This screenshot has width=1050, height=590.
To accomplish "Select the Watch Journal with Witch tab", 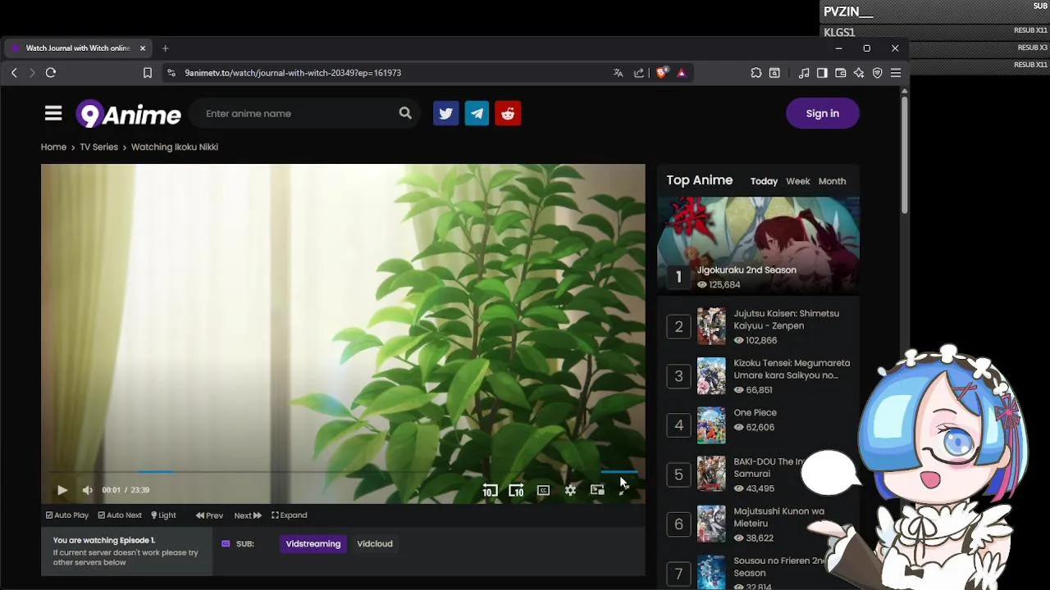I will click(x=78, y=48).
